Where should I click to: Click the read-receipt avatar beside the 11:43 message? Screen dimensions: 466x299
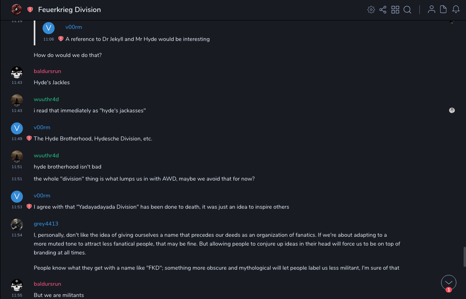[452, 110]
